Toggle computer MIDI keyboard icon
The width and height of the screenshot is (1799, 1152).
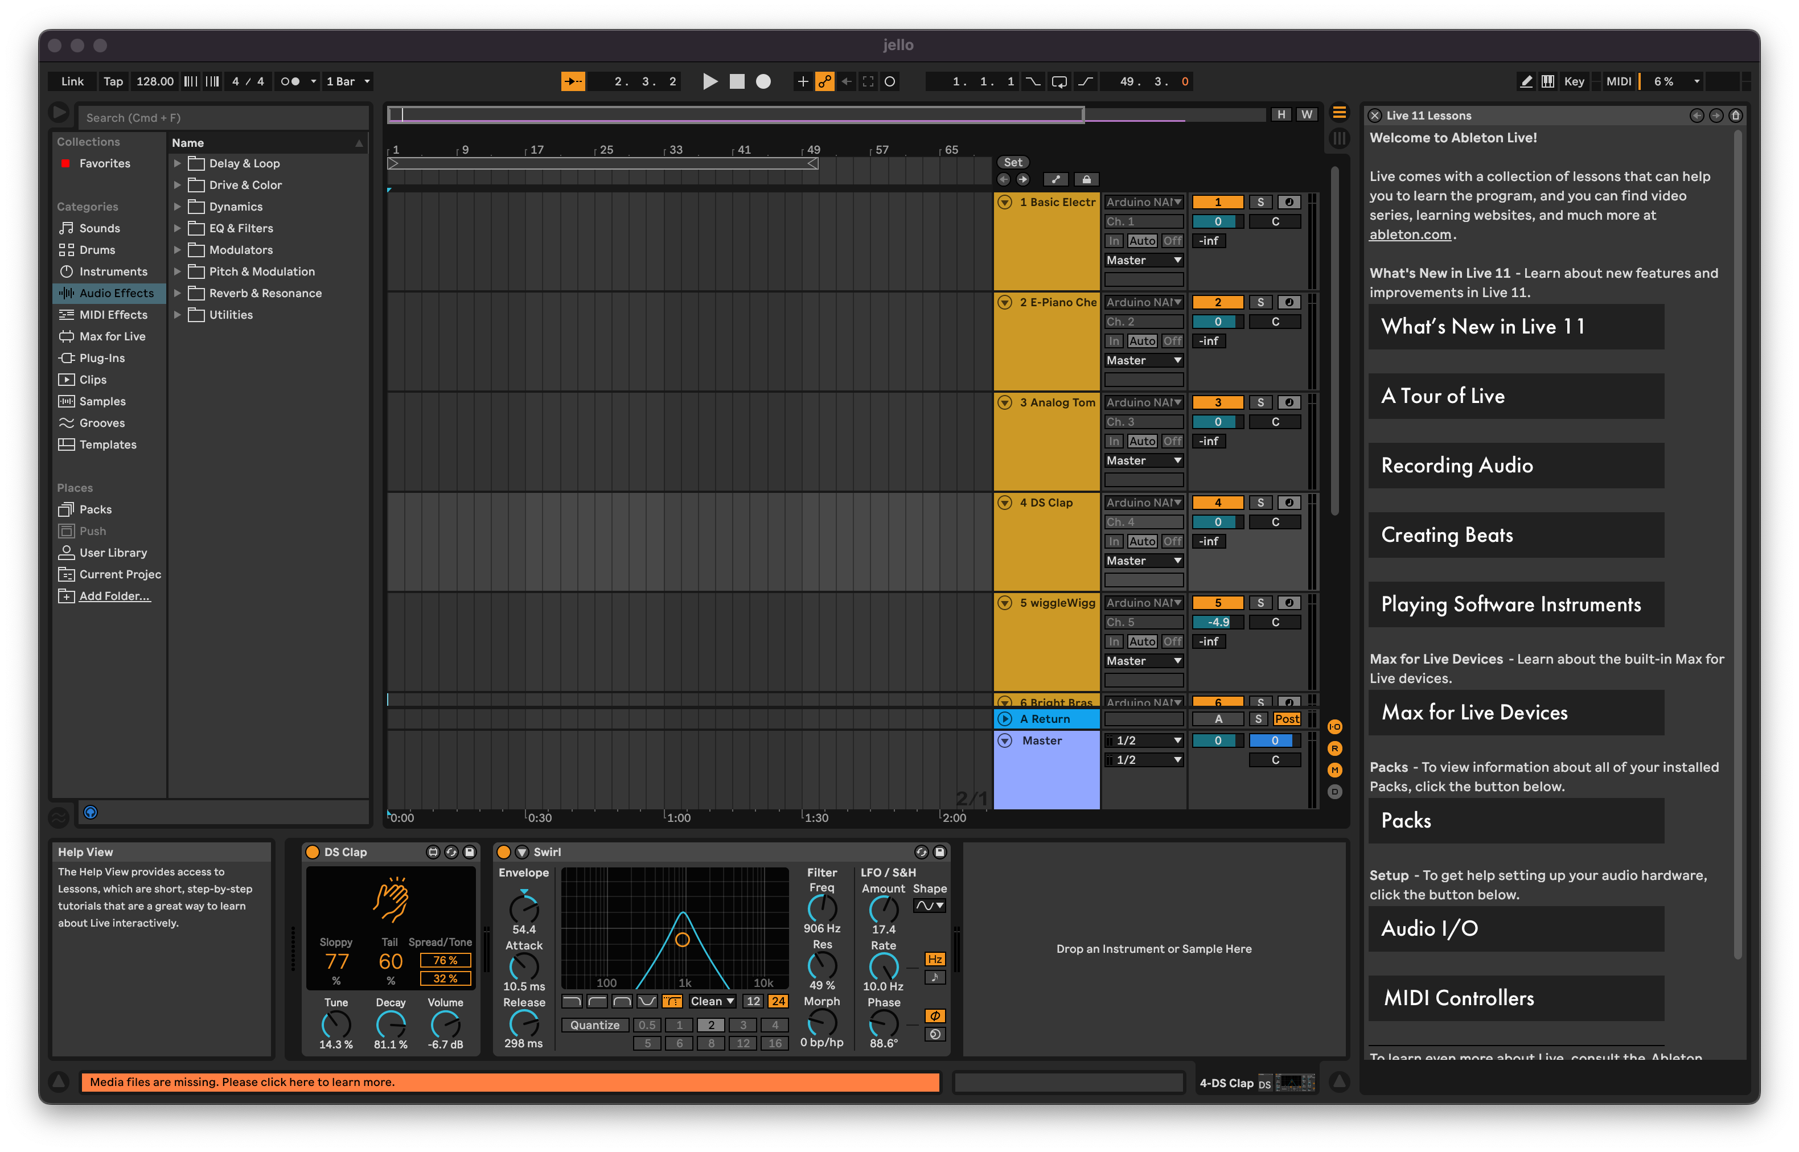[1548, 81]
